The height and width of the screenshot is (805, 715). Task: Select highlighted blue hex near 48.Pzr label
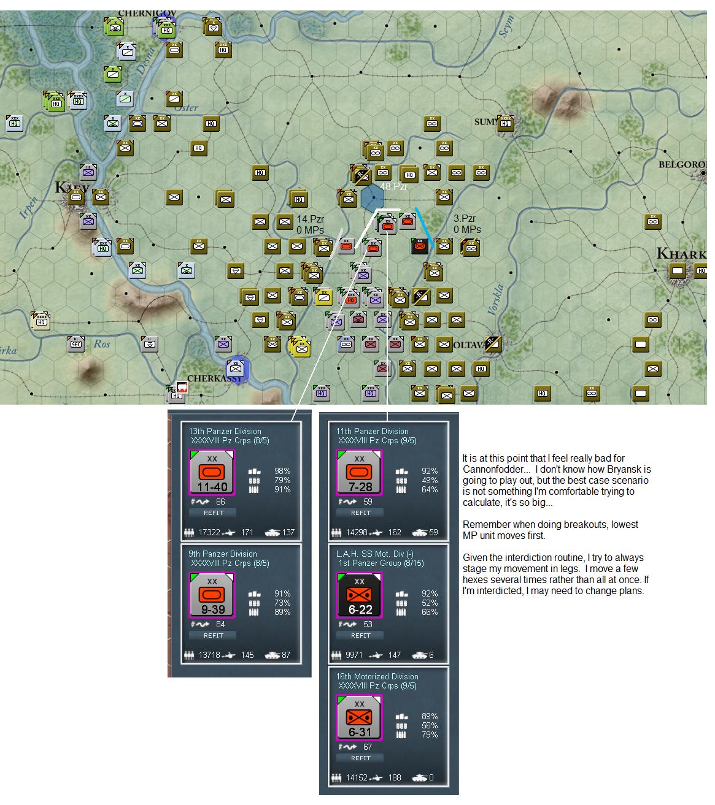click(373, 197)
